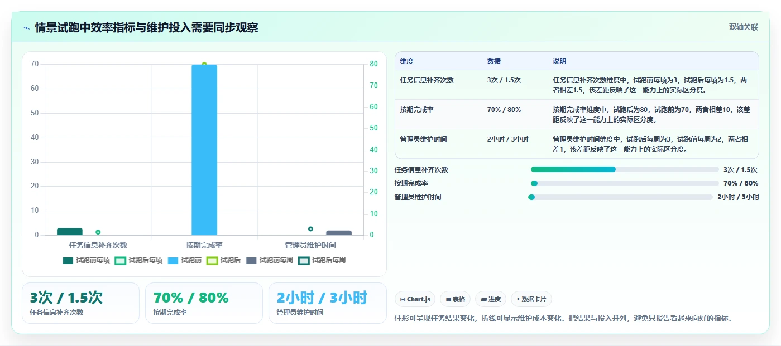Click the page title 情景试跑中效率指标与维护投入需要同步观察
781x346 pixels.
point(146,28)
